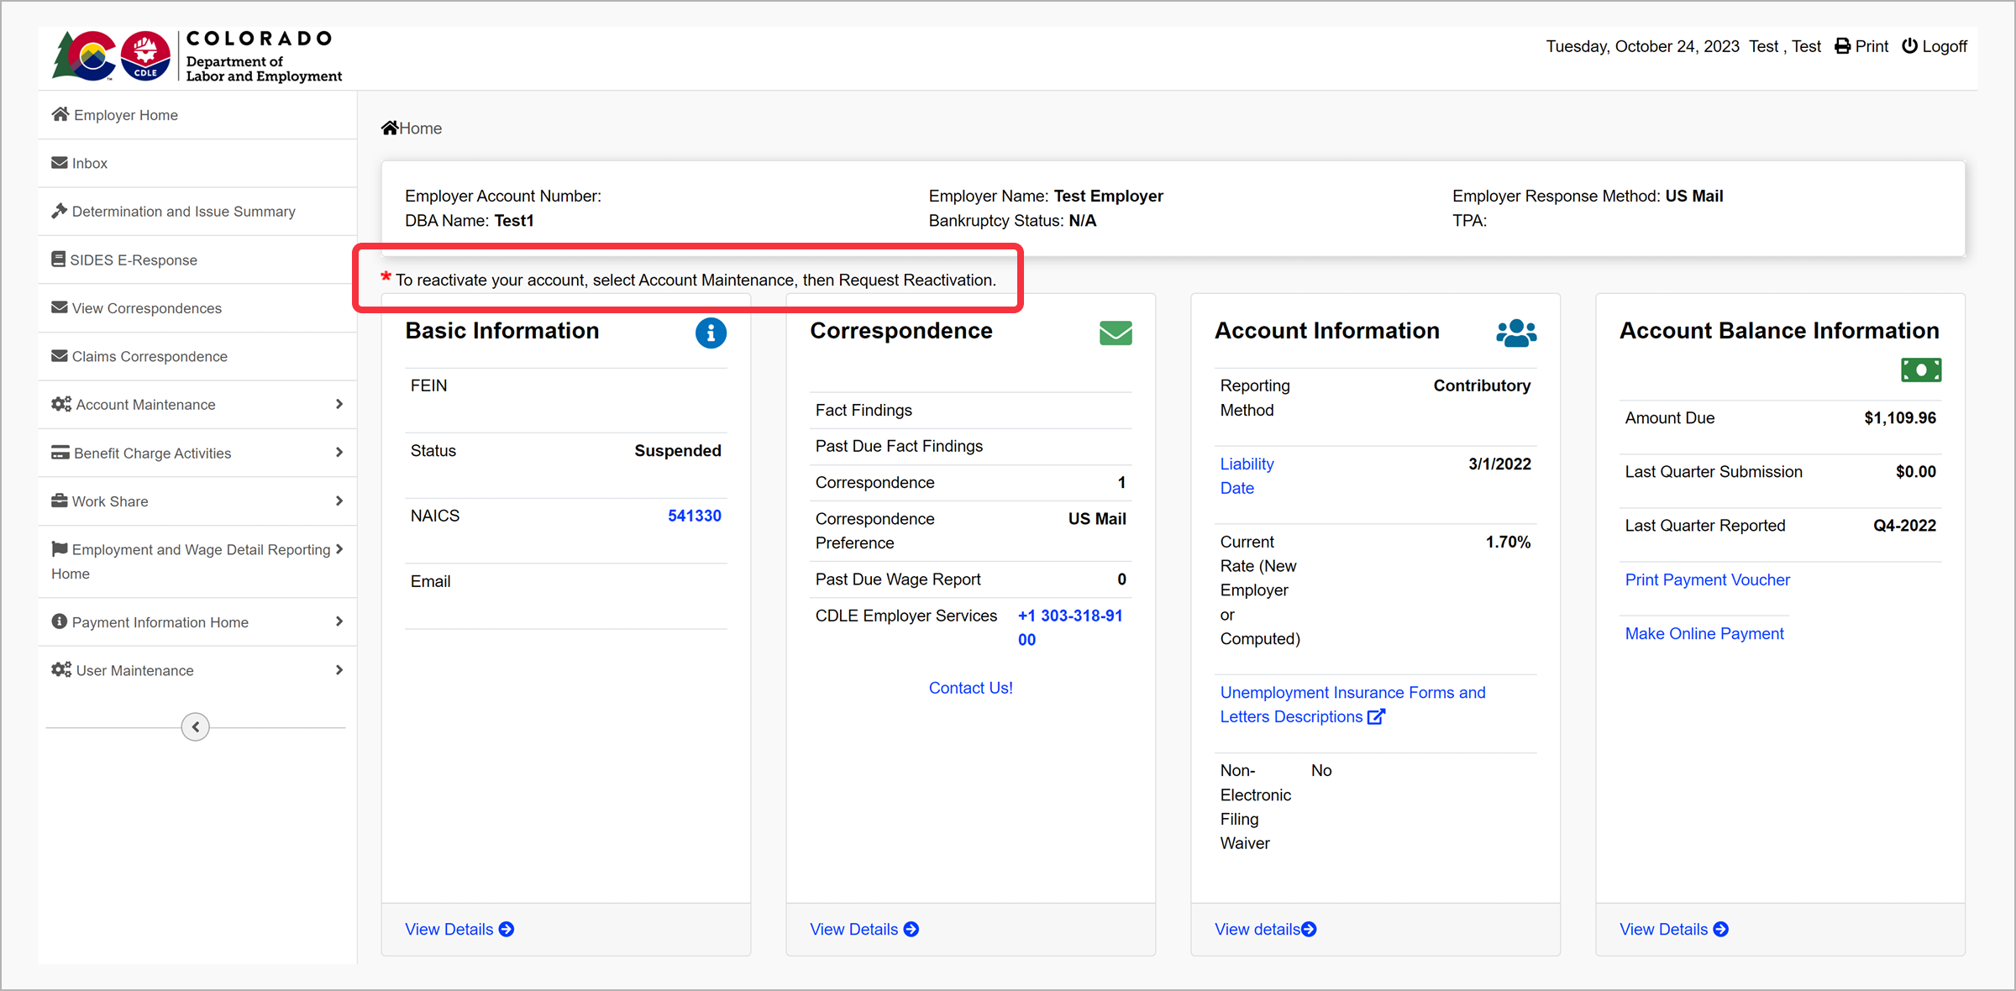Click the Contact Us! link
The height and width of the screenshot is (991, 2016).
(970, 688)
